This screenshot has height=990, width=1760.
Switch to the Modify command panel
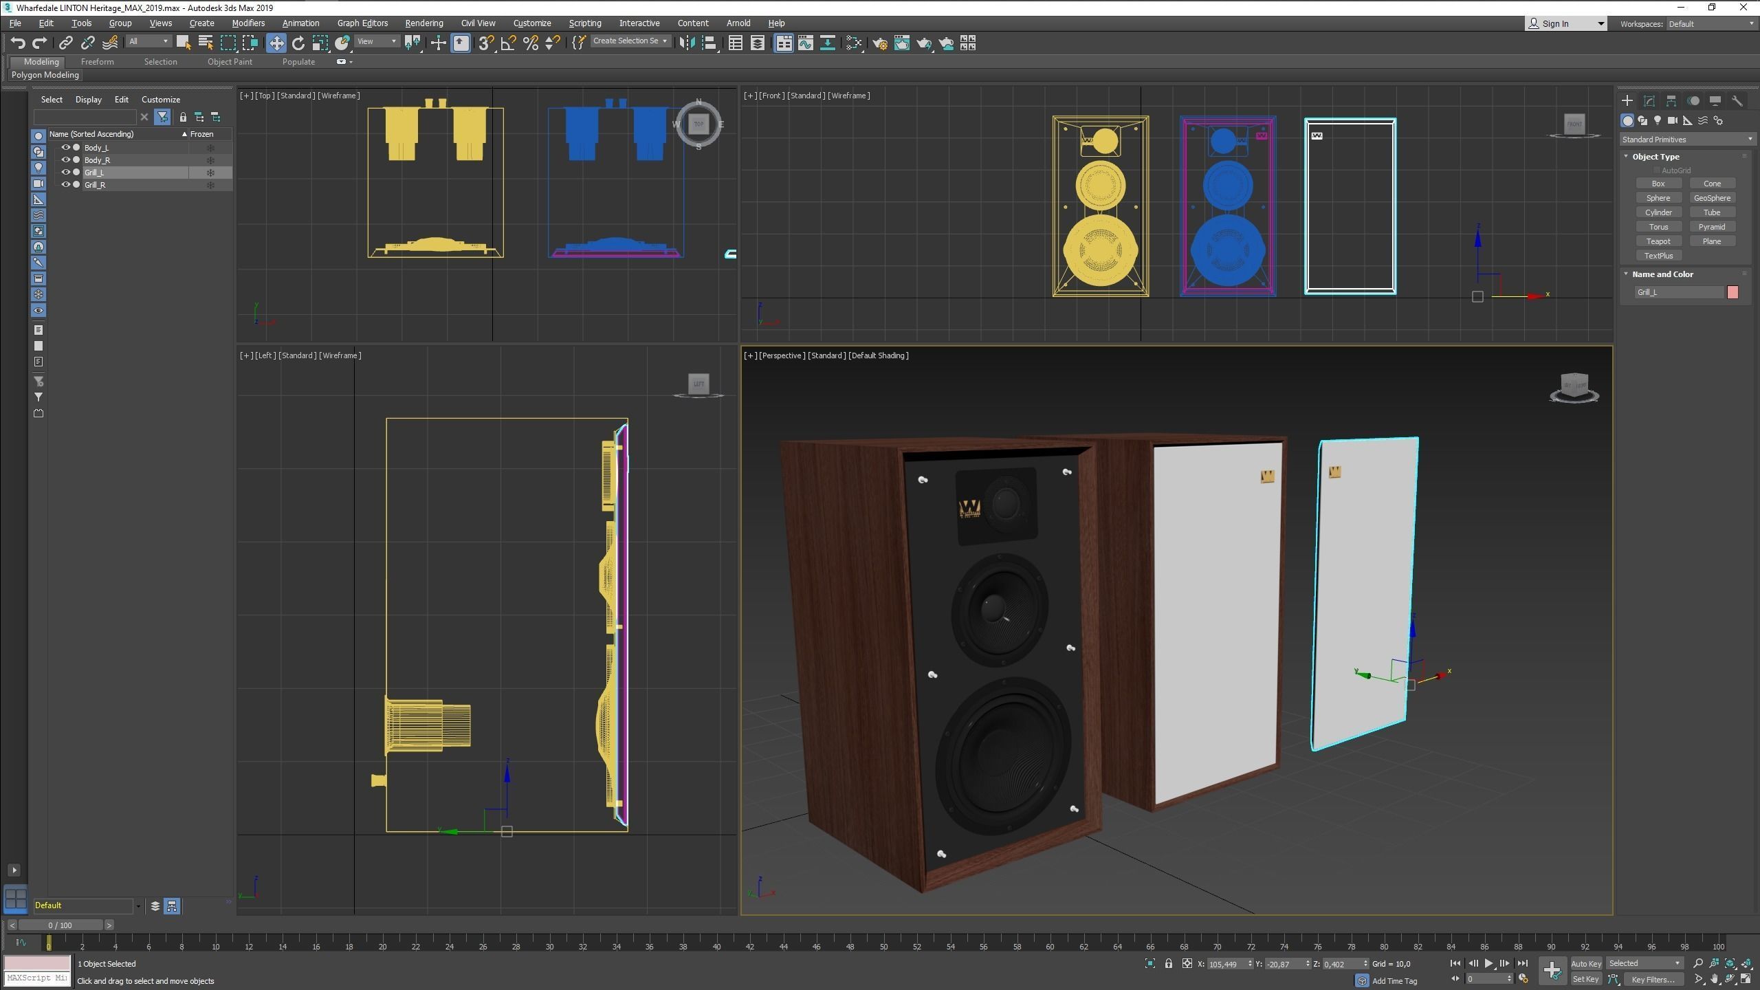[1649, 100]
